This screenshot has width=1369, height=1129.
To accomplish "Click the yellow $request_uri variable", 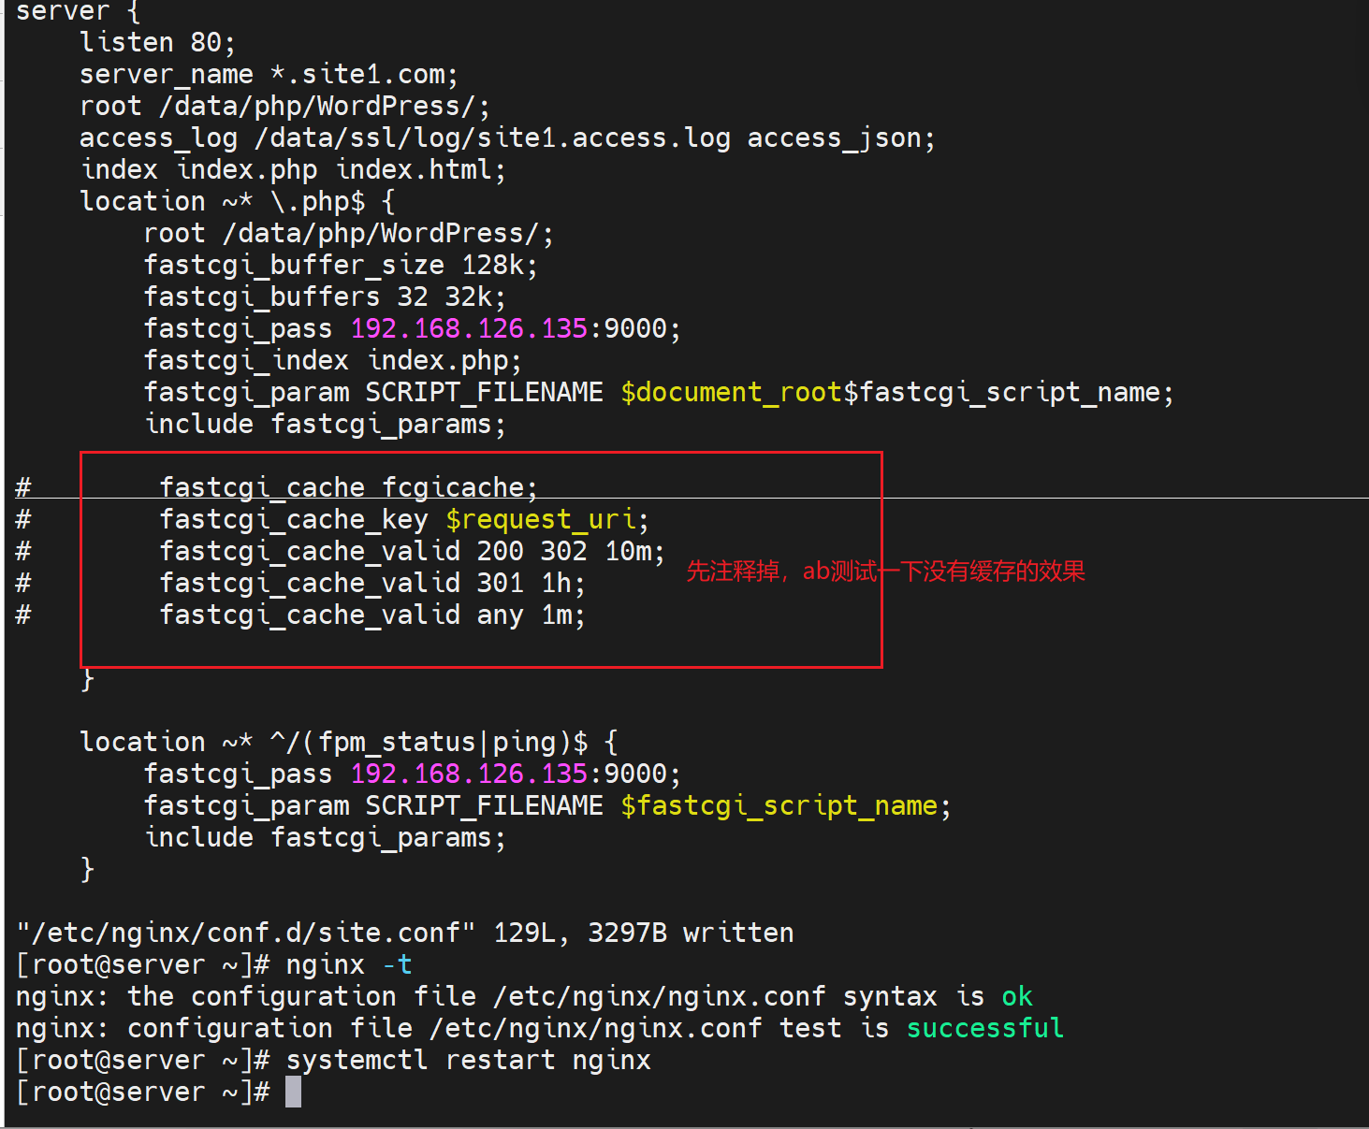I will pyautogui.click(x=541, y=519).
